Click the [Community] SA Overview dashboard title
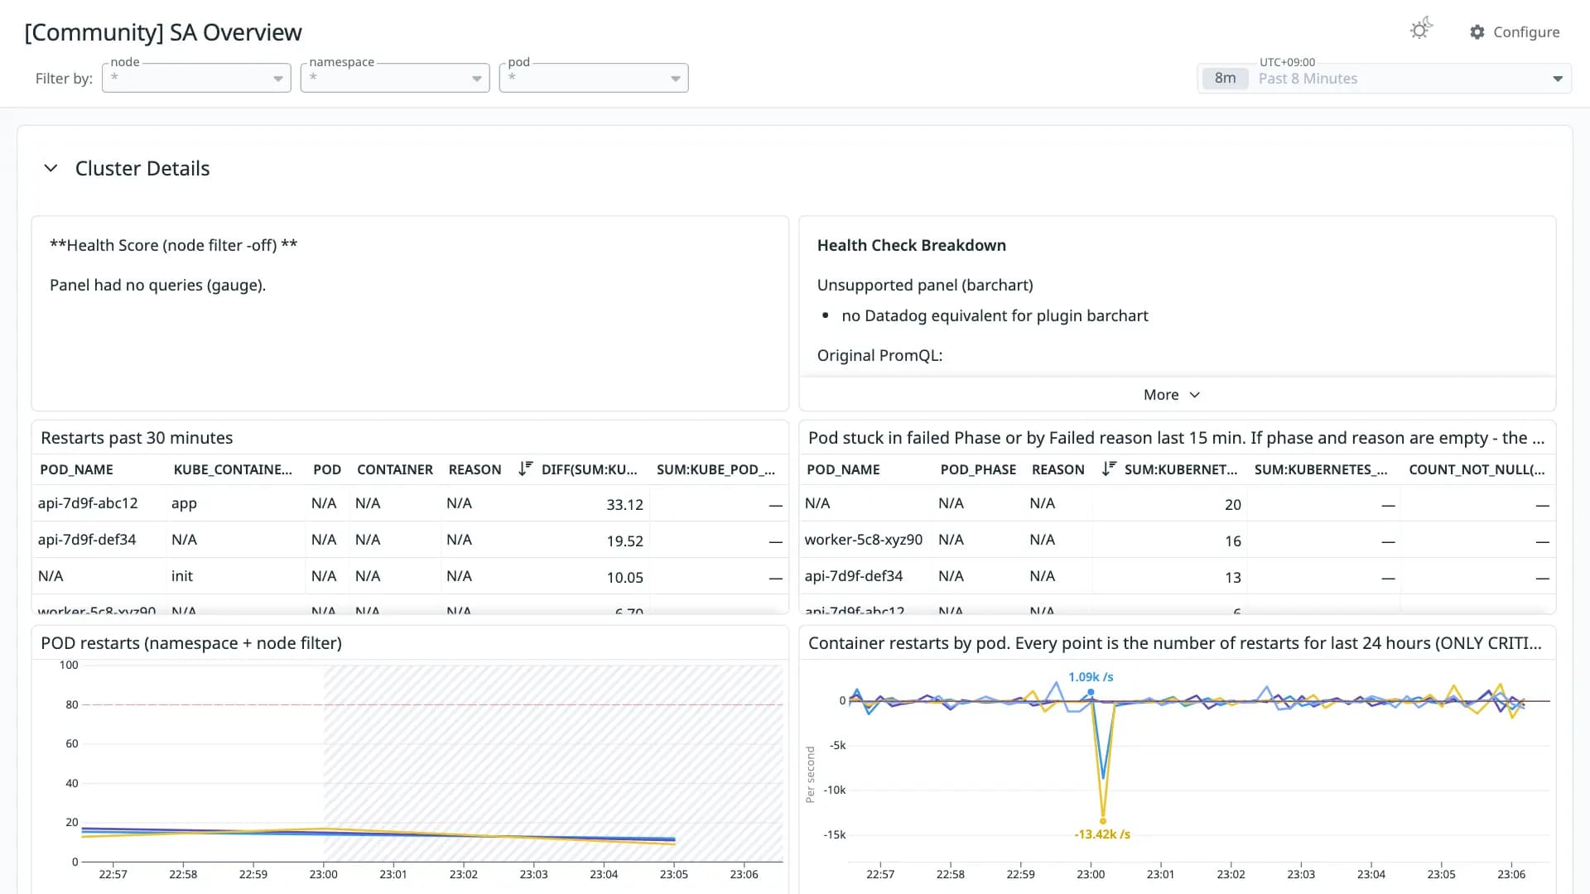 pyautogui.click(x=163, y=32)
